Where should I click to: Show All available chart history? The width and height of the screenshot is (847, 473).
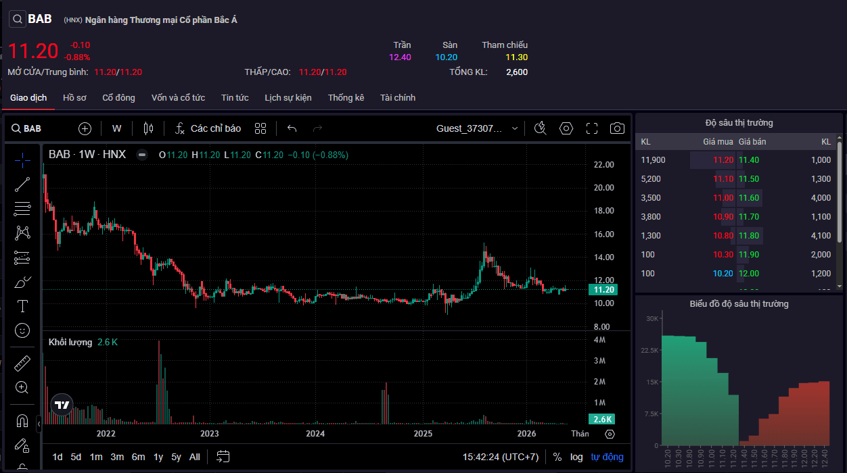[195, 457]
